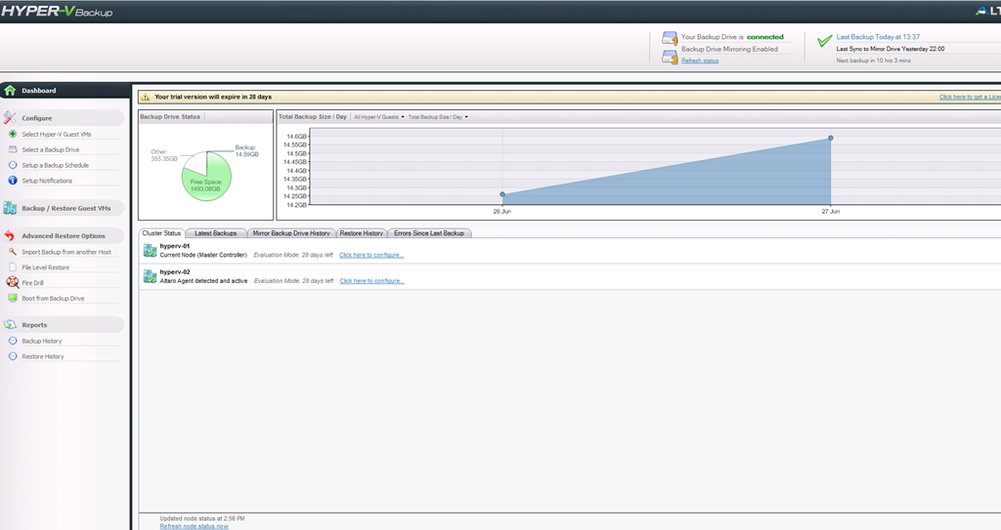
Task: Open the Total Backup Size / Day dropdown
Action: pyautogui.click(x=438, y=117)
